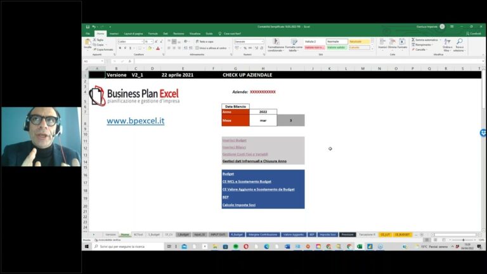This screenshot has height=274, width=487.
Task: Click the Windows Start button
Action: 87,246
